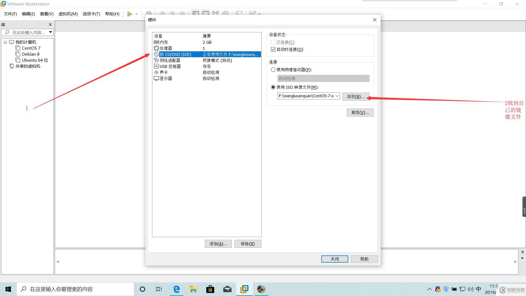Click the CentOS 7 VM icon

(18, 48)
